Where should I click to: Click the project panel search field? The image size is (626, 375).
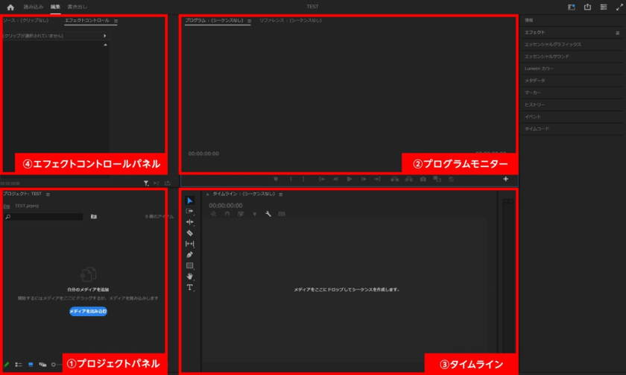tap(45, 216)
